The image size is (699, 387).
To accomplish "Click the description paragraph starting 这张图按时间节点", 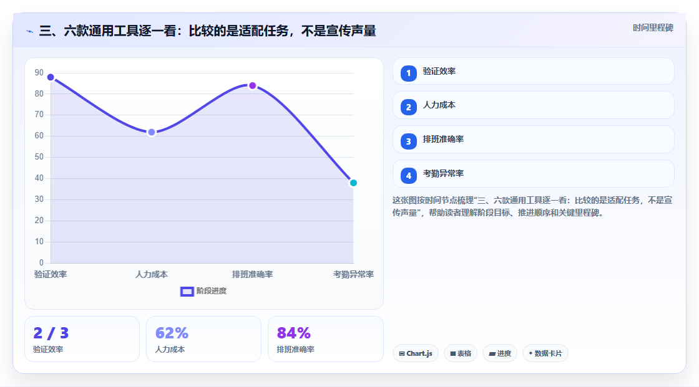I will pos(532,207).
